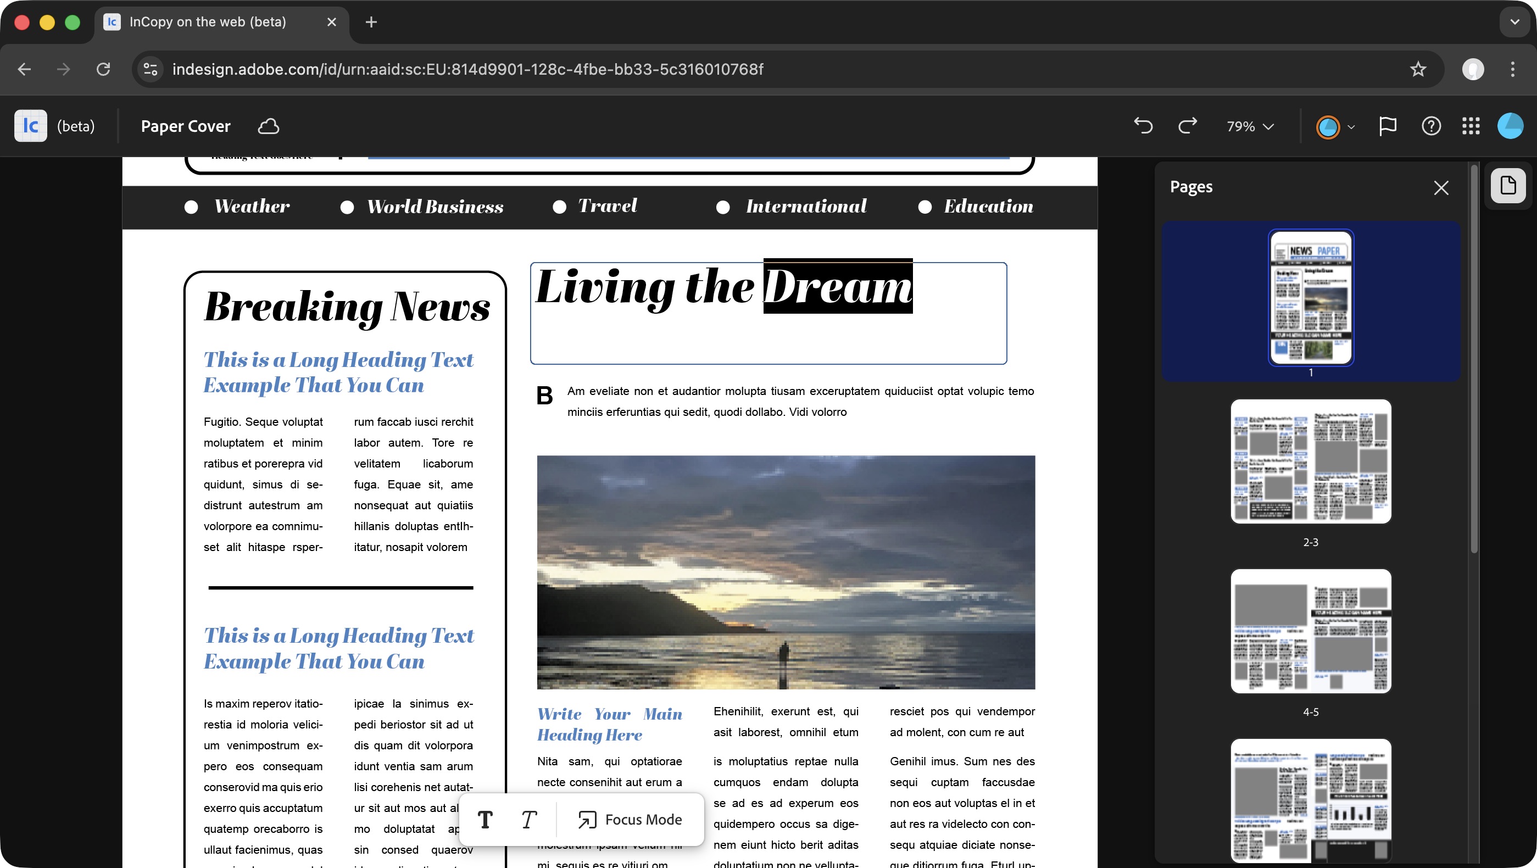Open the Chrome three-dot menu
This screenshot has width=1537, height=868.
(x=1512, y=69)
